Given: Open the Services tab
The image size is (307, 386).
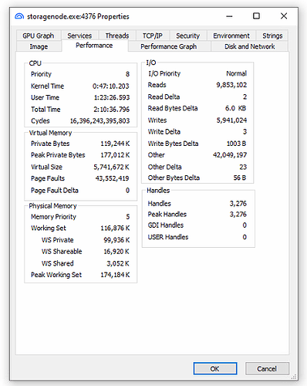Looking at the screenshot, I should click(79, 36).
